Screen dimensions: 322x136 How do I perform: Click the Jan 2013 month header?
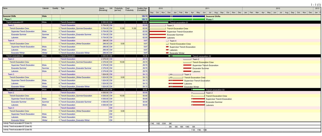(316, 13)
